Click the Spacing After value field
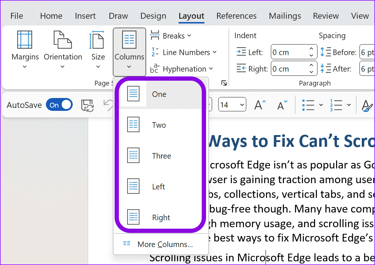The height and width of the screenshot is (265, 375). point(367,69)
